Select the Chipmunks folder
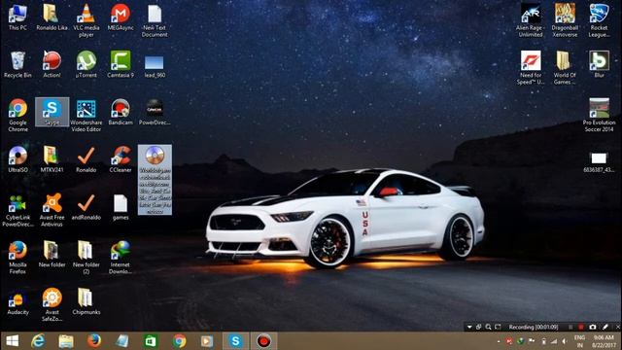 (x=86, y=301)
